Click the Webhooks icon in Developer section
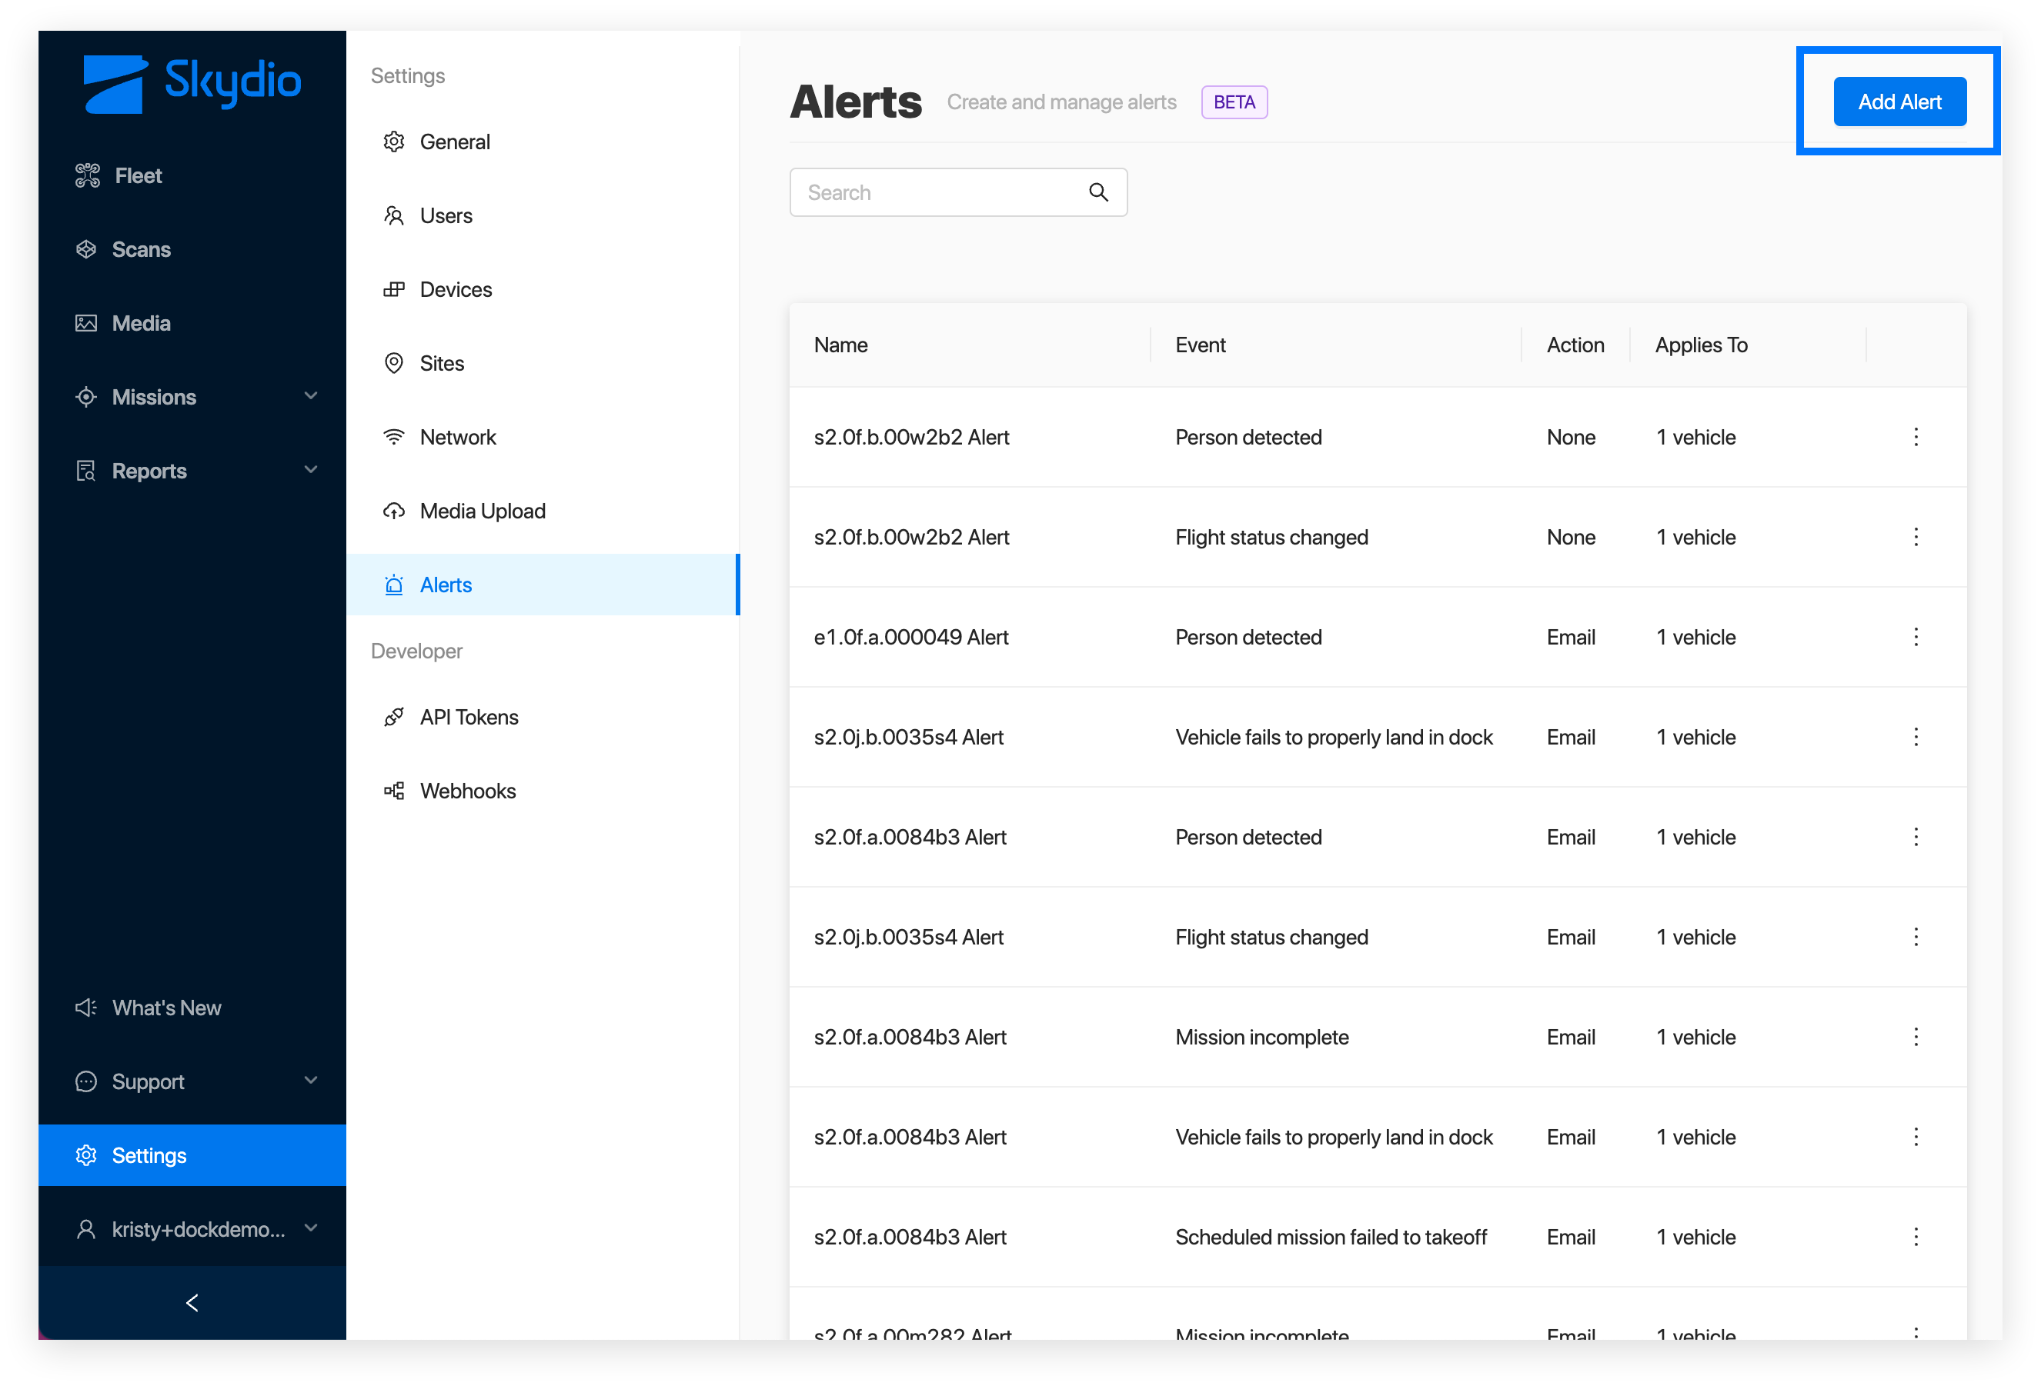 394,790
